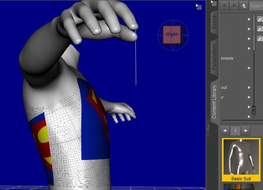The height and width of the screenshot is (190, 263).
Task: Click the tree vertical scrollbar thumb
Action: pos(254,33)
